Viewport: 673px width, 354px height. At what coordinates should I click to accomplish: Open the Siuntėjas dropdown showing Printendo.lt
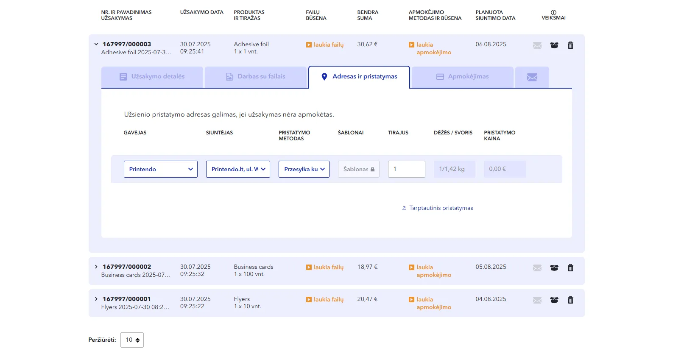[x=238, y=169]
